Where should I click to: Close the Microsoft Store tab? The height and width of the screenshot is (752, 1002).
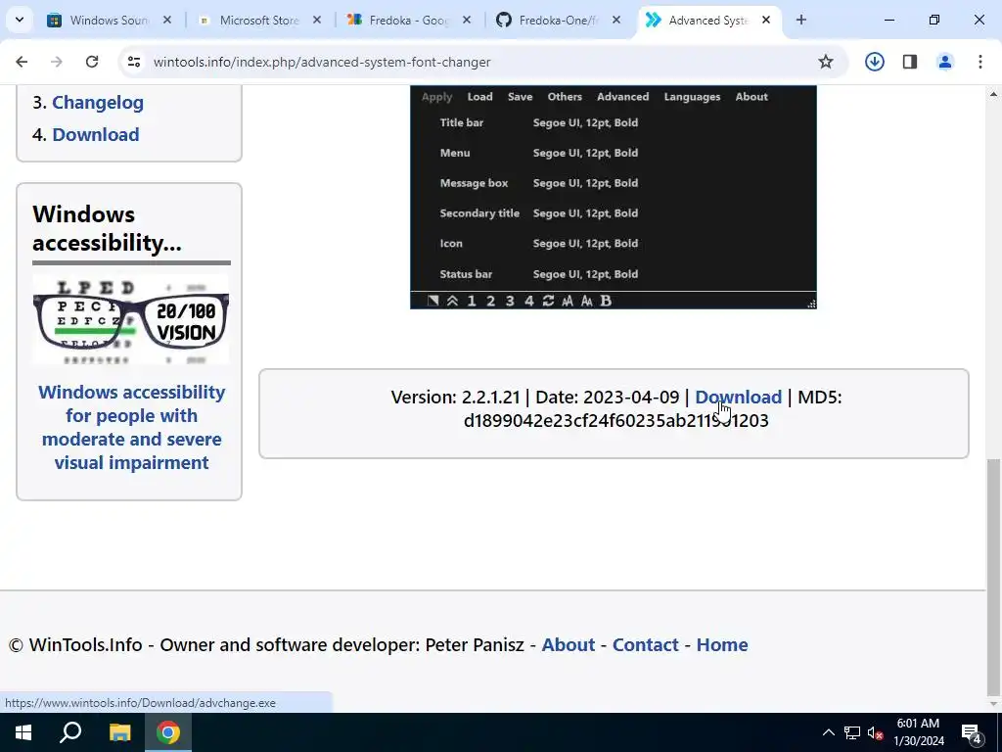coord(317,20)
